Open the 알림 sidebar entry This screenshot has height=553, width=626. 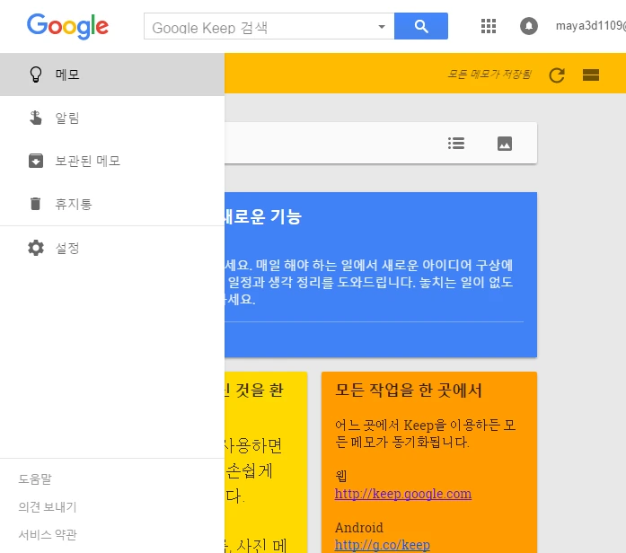point(112,118)
